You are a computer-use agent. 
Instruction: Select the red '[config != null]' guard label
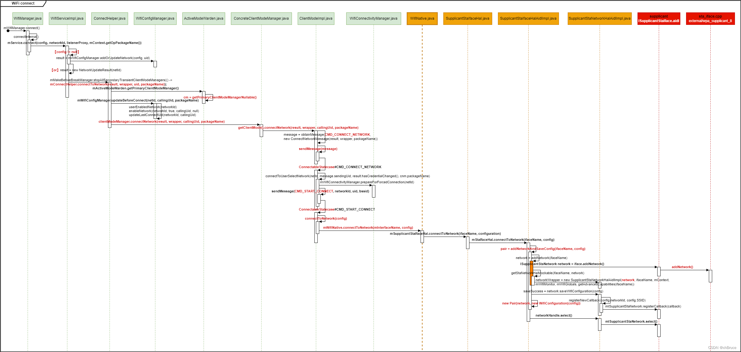[67, 52]
